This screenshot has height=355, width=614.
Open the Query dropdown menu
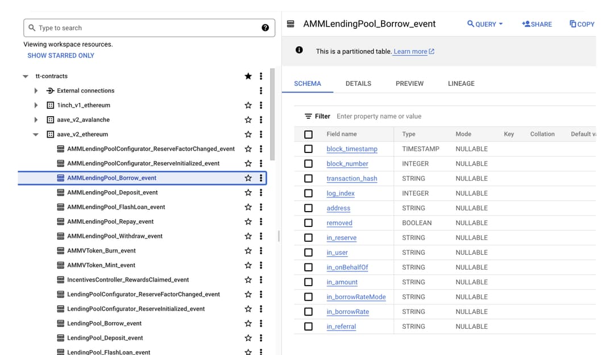coord(485,24)
